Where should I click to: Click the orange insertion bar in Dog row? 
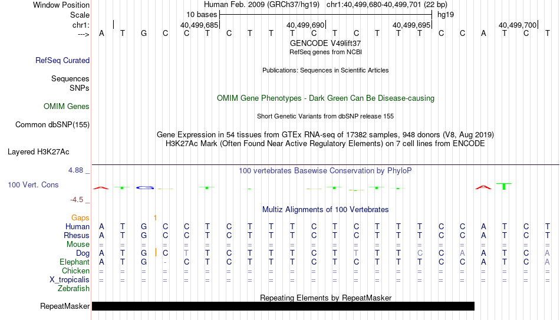(156, 252)
